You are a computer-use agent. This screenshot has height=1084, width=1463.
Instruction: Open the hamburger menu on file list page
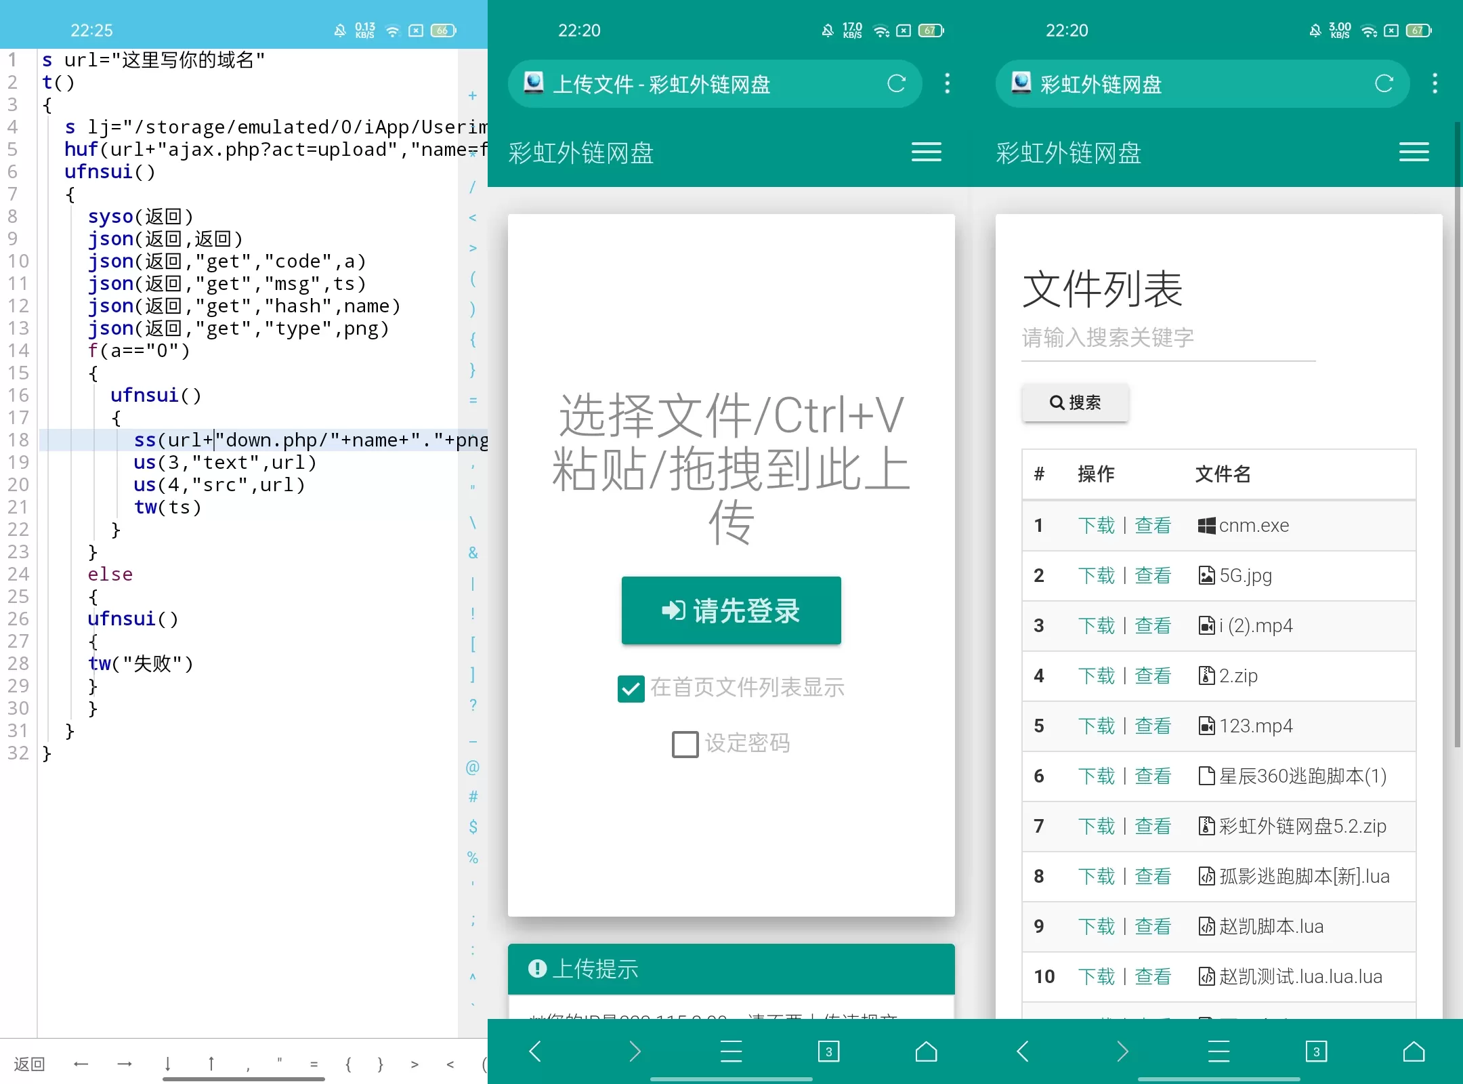(1414, 152)
